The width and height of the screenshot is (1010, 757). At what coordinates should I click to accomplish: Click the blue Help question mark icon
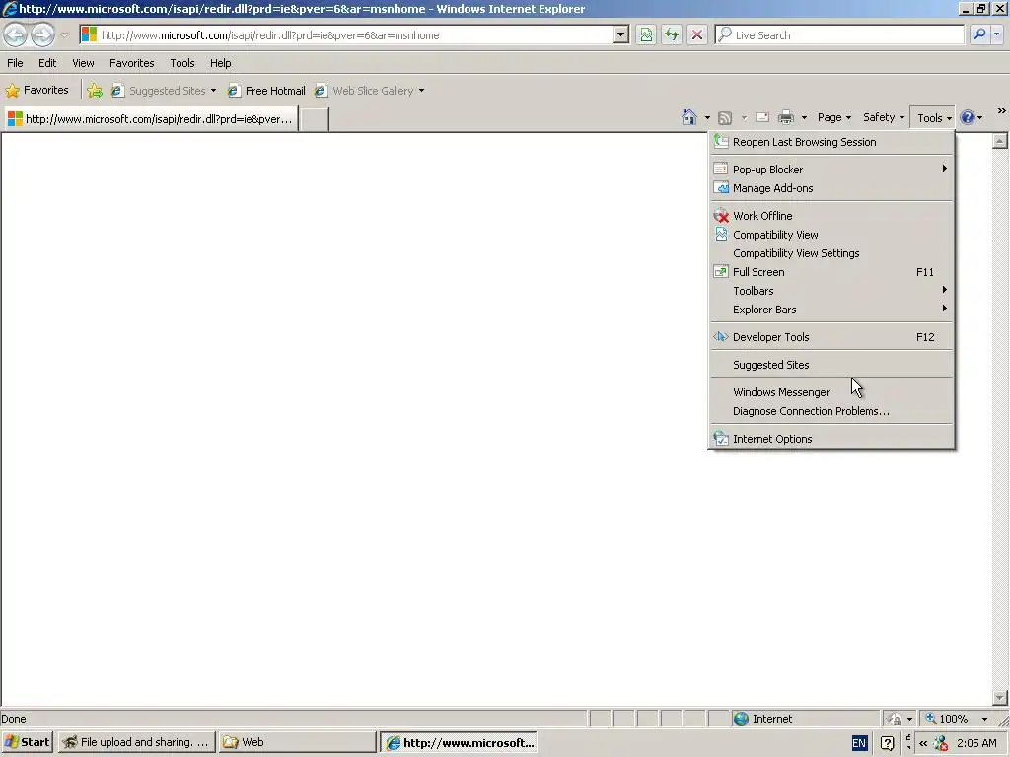point(967,118)
